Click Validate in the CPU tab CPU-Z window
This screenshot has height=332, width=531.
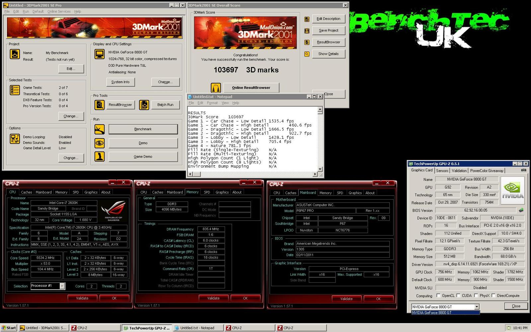[82, 298]
